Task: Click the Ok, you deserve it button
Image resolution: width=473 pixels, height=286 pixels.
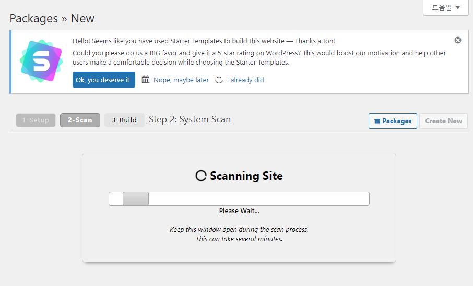Action: (104, 80)
